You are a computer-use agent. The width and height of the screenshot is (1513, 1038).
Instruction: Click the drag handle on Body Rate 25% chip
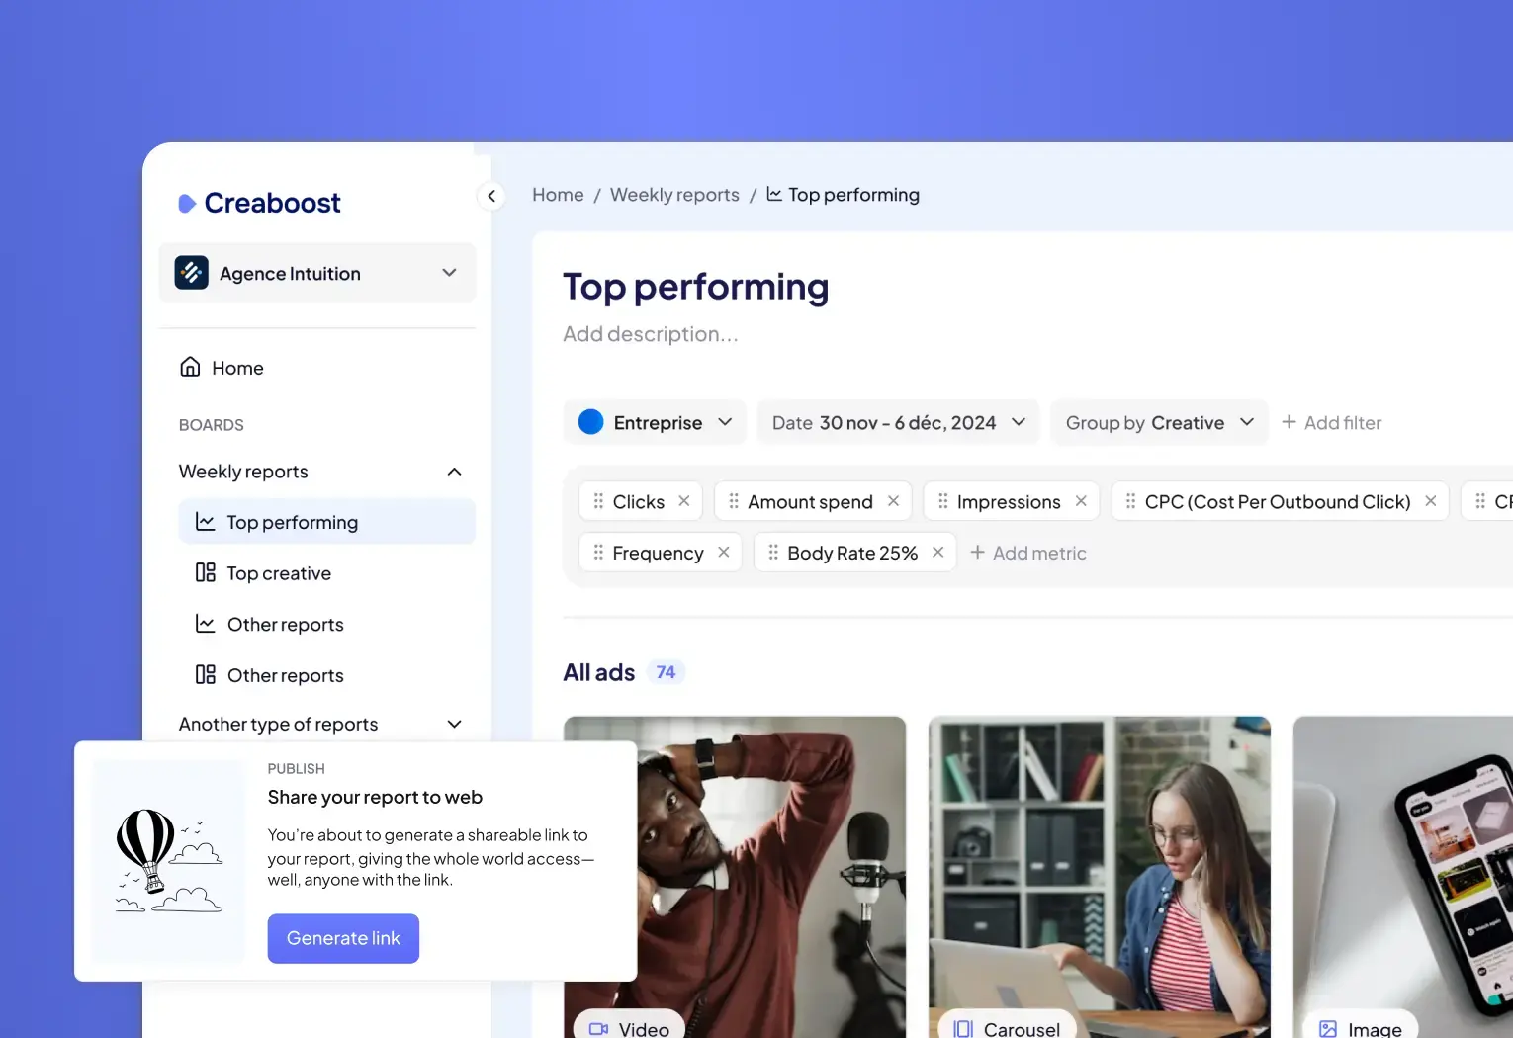(773, 552)
